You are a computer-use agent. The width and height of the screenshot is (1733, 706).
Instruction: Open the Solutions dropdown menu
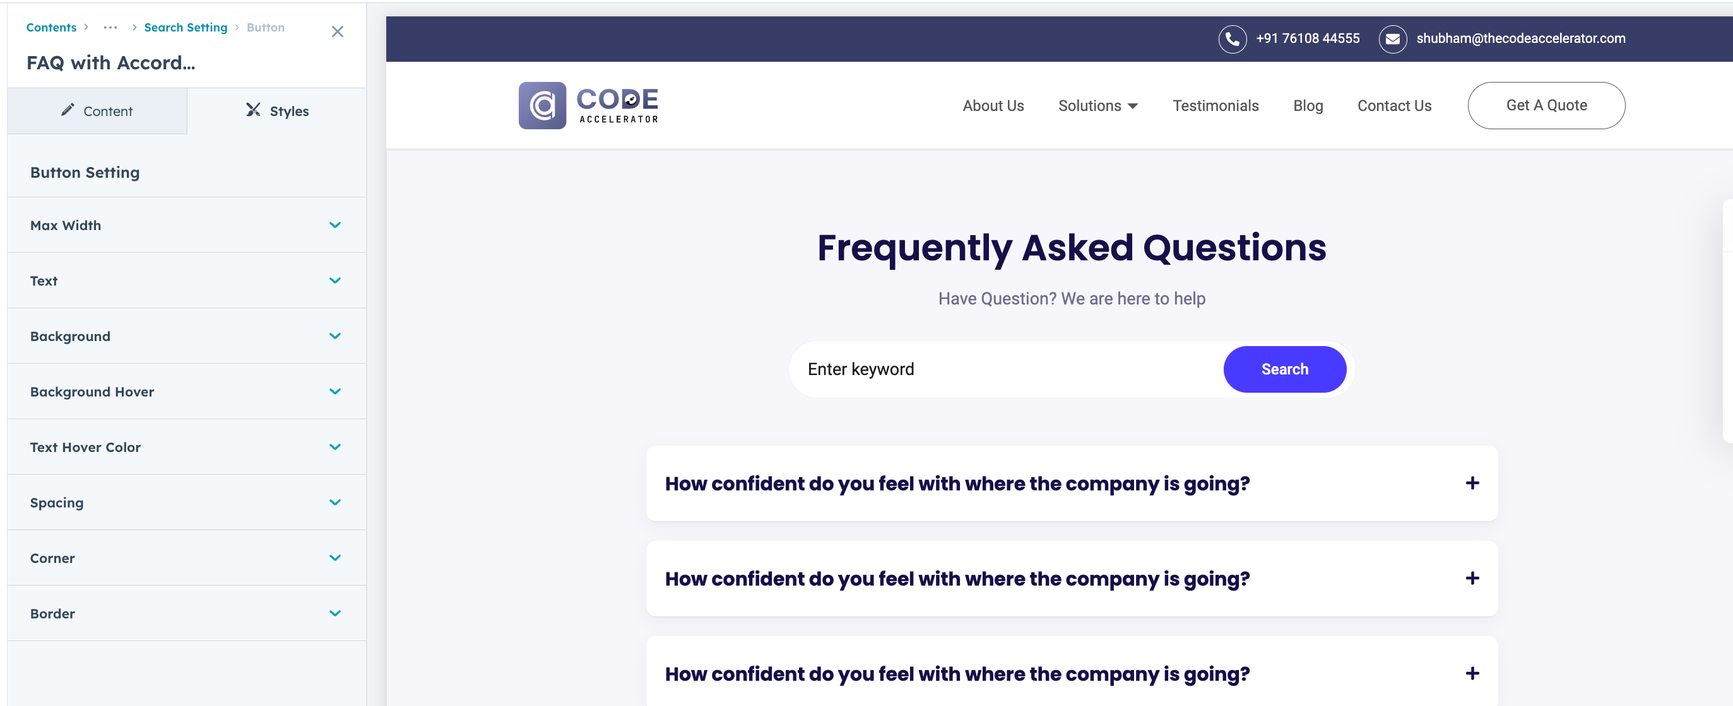(1097, 105)
